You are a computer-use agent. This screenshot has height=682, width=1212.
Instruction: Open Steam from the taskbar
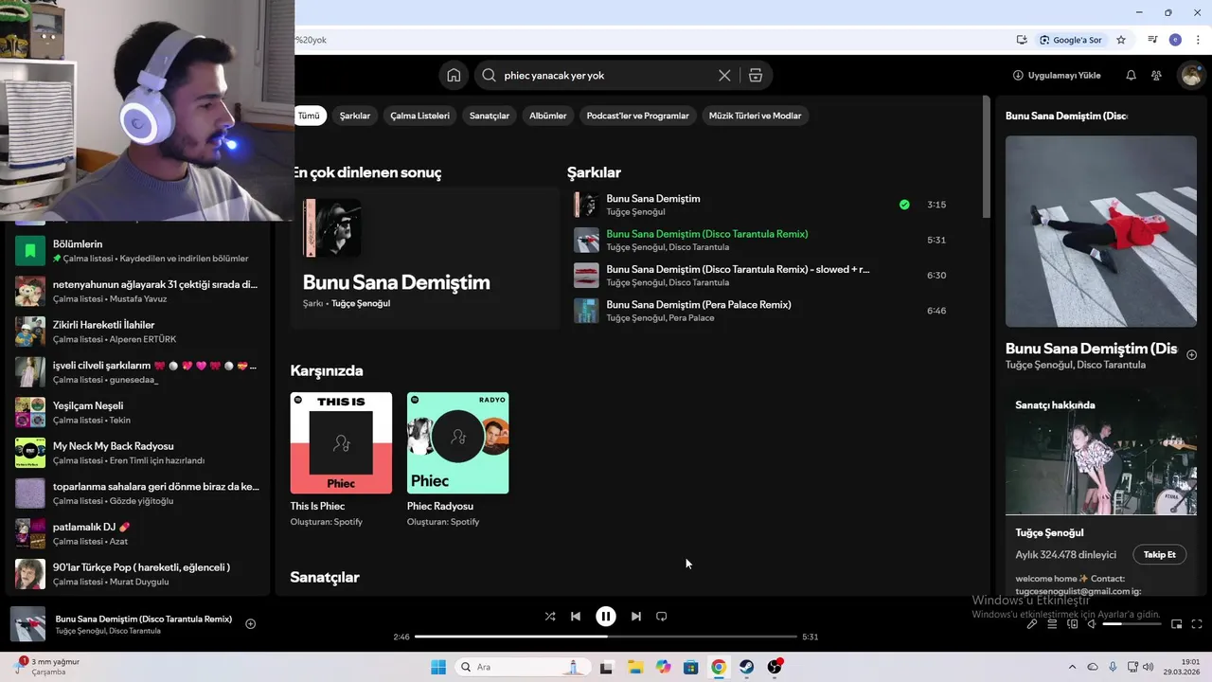(x=747, y=667)
